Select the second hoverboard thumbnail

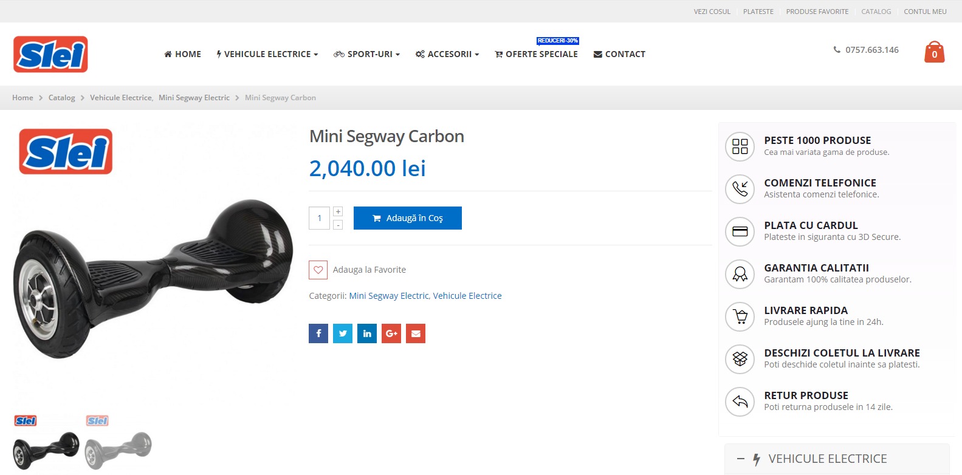pos(118,443)
